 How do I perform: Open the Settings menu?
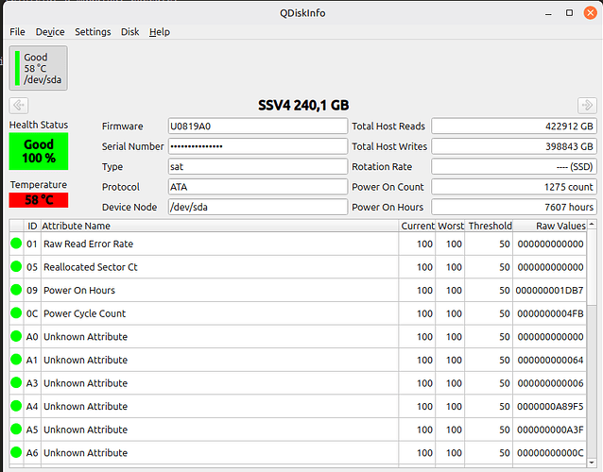coord(93,32)
